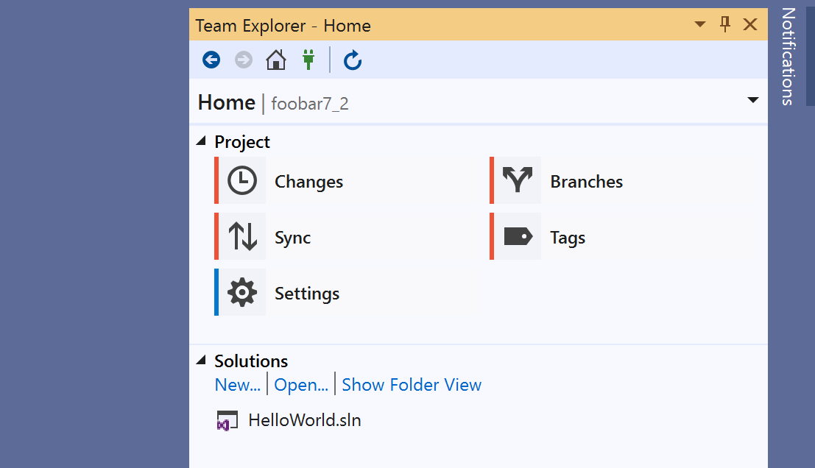Click the Team Explorer - Home title bar text
This screenshot has height=468, width=815.
tap(283, 26)
